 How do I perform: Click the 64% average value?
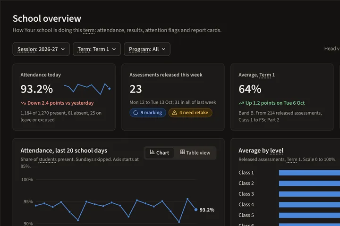click(250, 89)
